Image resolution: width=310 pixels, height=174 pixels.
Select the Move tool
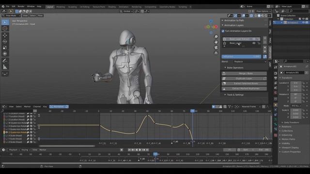5,35
